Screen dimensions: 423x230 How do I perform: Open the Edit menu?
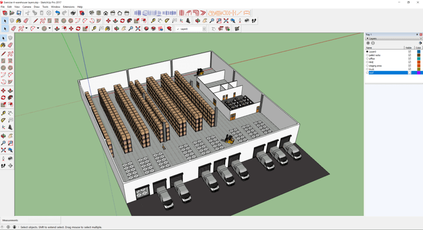(x=10, y=7)
